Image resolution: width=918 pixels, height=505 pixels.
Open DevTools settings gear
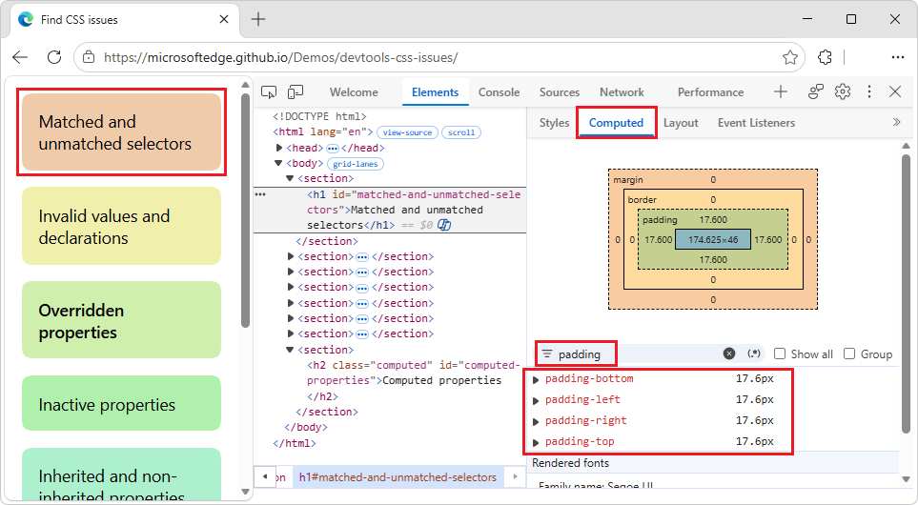[843, 91]
